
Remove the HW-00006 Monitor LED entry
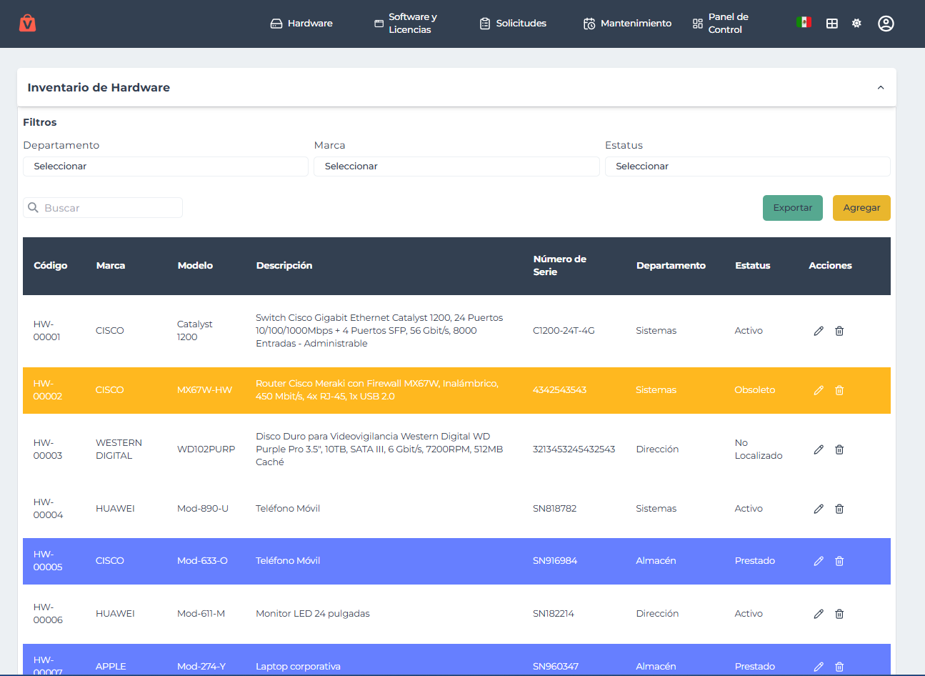[839, 614]
